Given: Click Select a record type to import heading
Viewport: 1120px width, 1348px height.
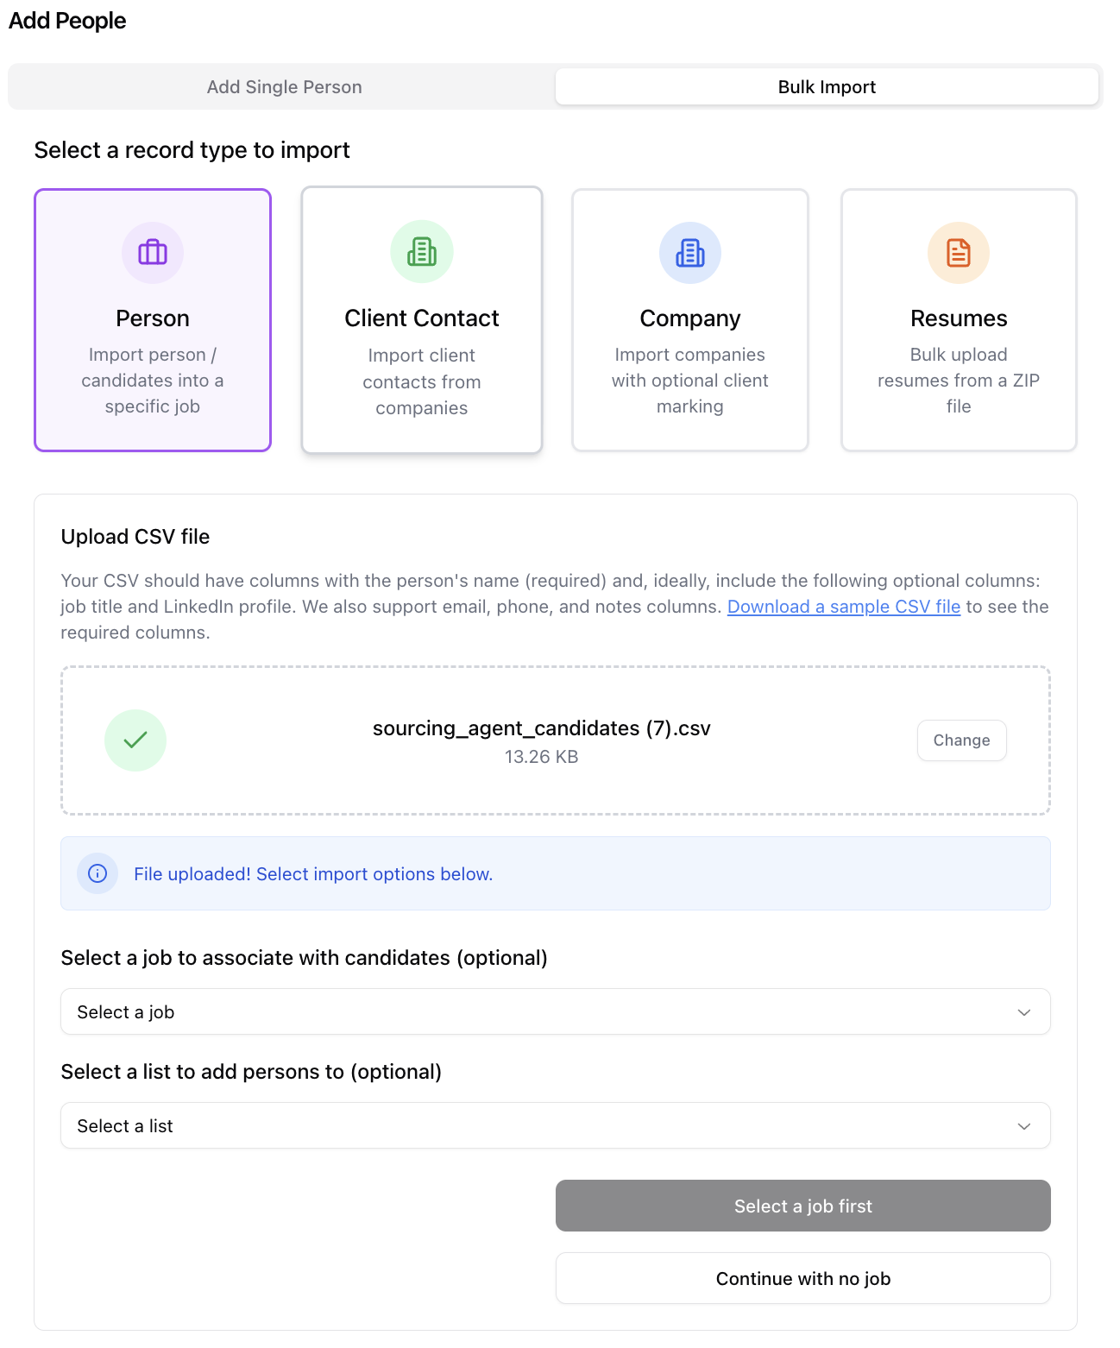Looking at the screenshot, I should tap(192, 150).
